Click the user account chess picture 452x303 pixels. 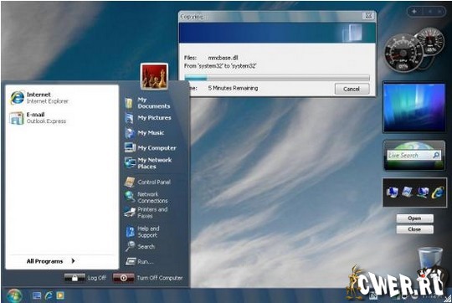coord(154,76)
